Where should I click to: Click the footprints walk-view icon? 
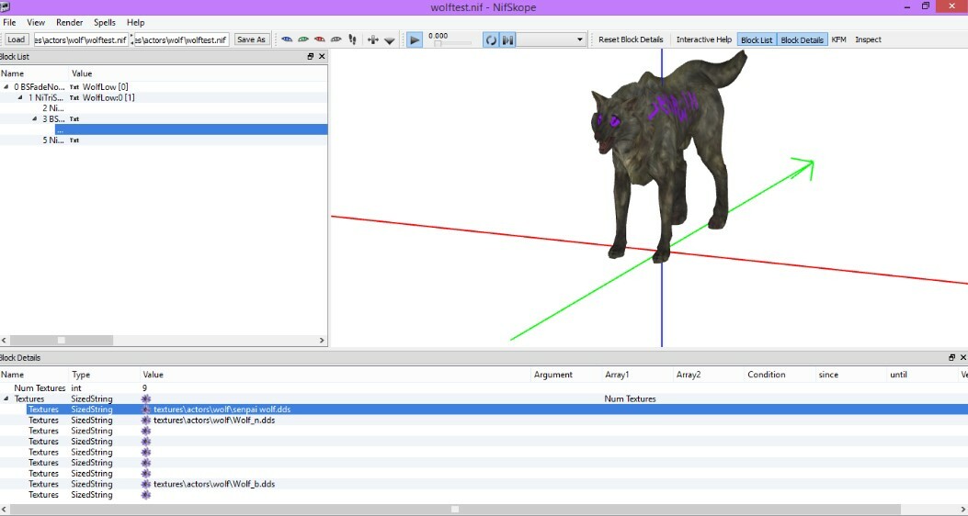click(x=352, y=39)
